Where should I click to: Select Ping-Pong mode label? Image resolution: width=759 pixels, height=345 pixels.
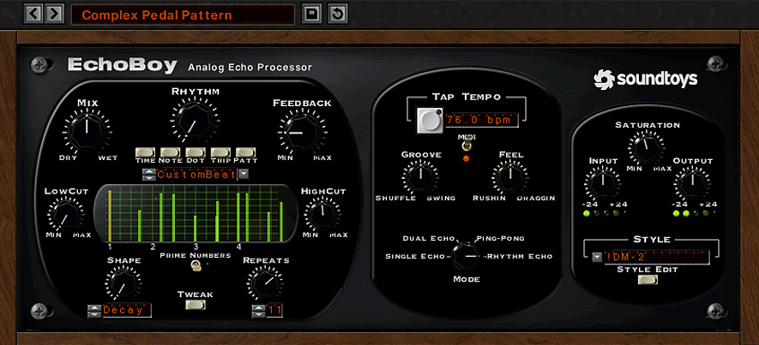click(x=501, y=238)
